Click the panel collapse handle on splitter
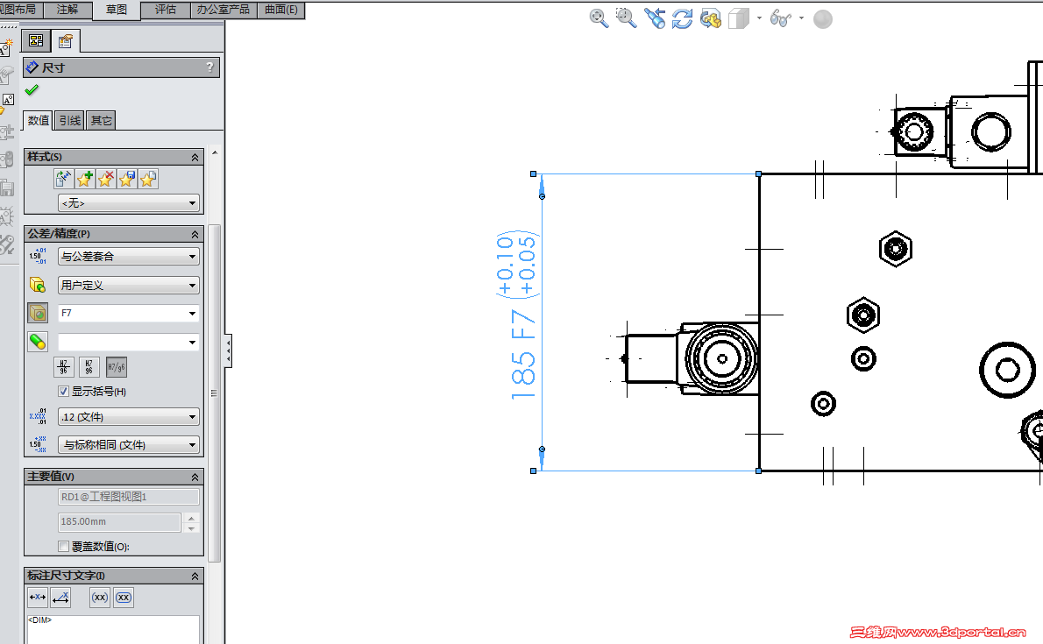This screenshot has height=644, width=1043. 228,350
